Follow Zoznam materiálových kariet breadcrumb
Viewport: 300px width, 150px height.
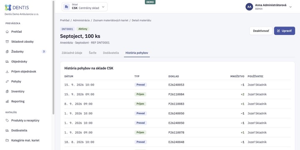(x=110, y=20)
